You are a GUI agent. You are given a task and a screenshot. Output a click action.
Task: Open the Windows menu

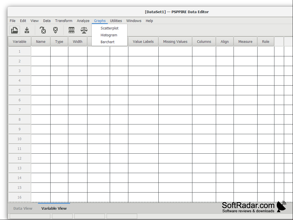[134, 21]
